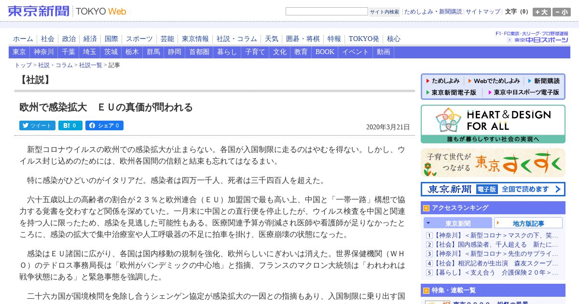
Task: Select 子育て in the submenu bar
Action: (x=255, y=52)
